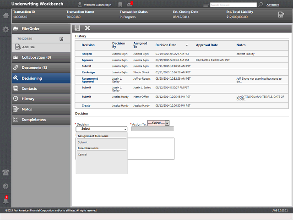Viewport: 293px width, 220px height.
Task: Open Contacts section
Action: [x=41, y=88]
